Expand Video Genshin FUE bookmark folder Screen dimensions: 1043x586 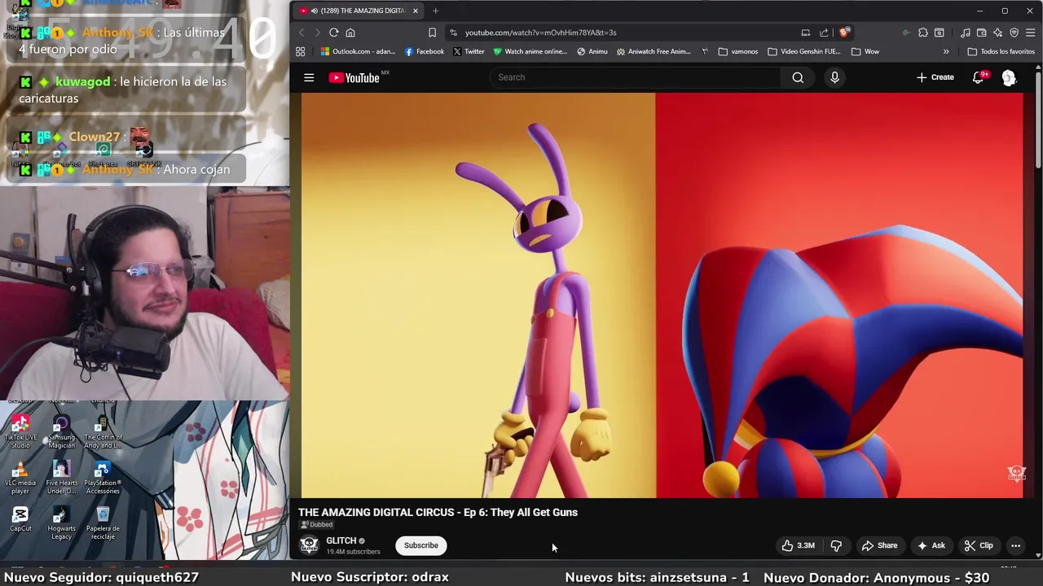point(803,51)
